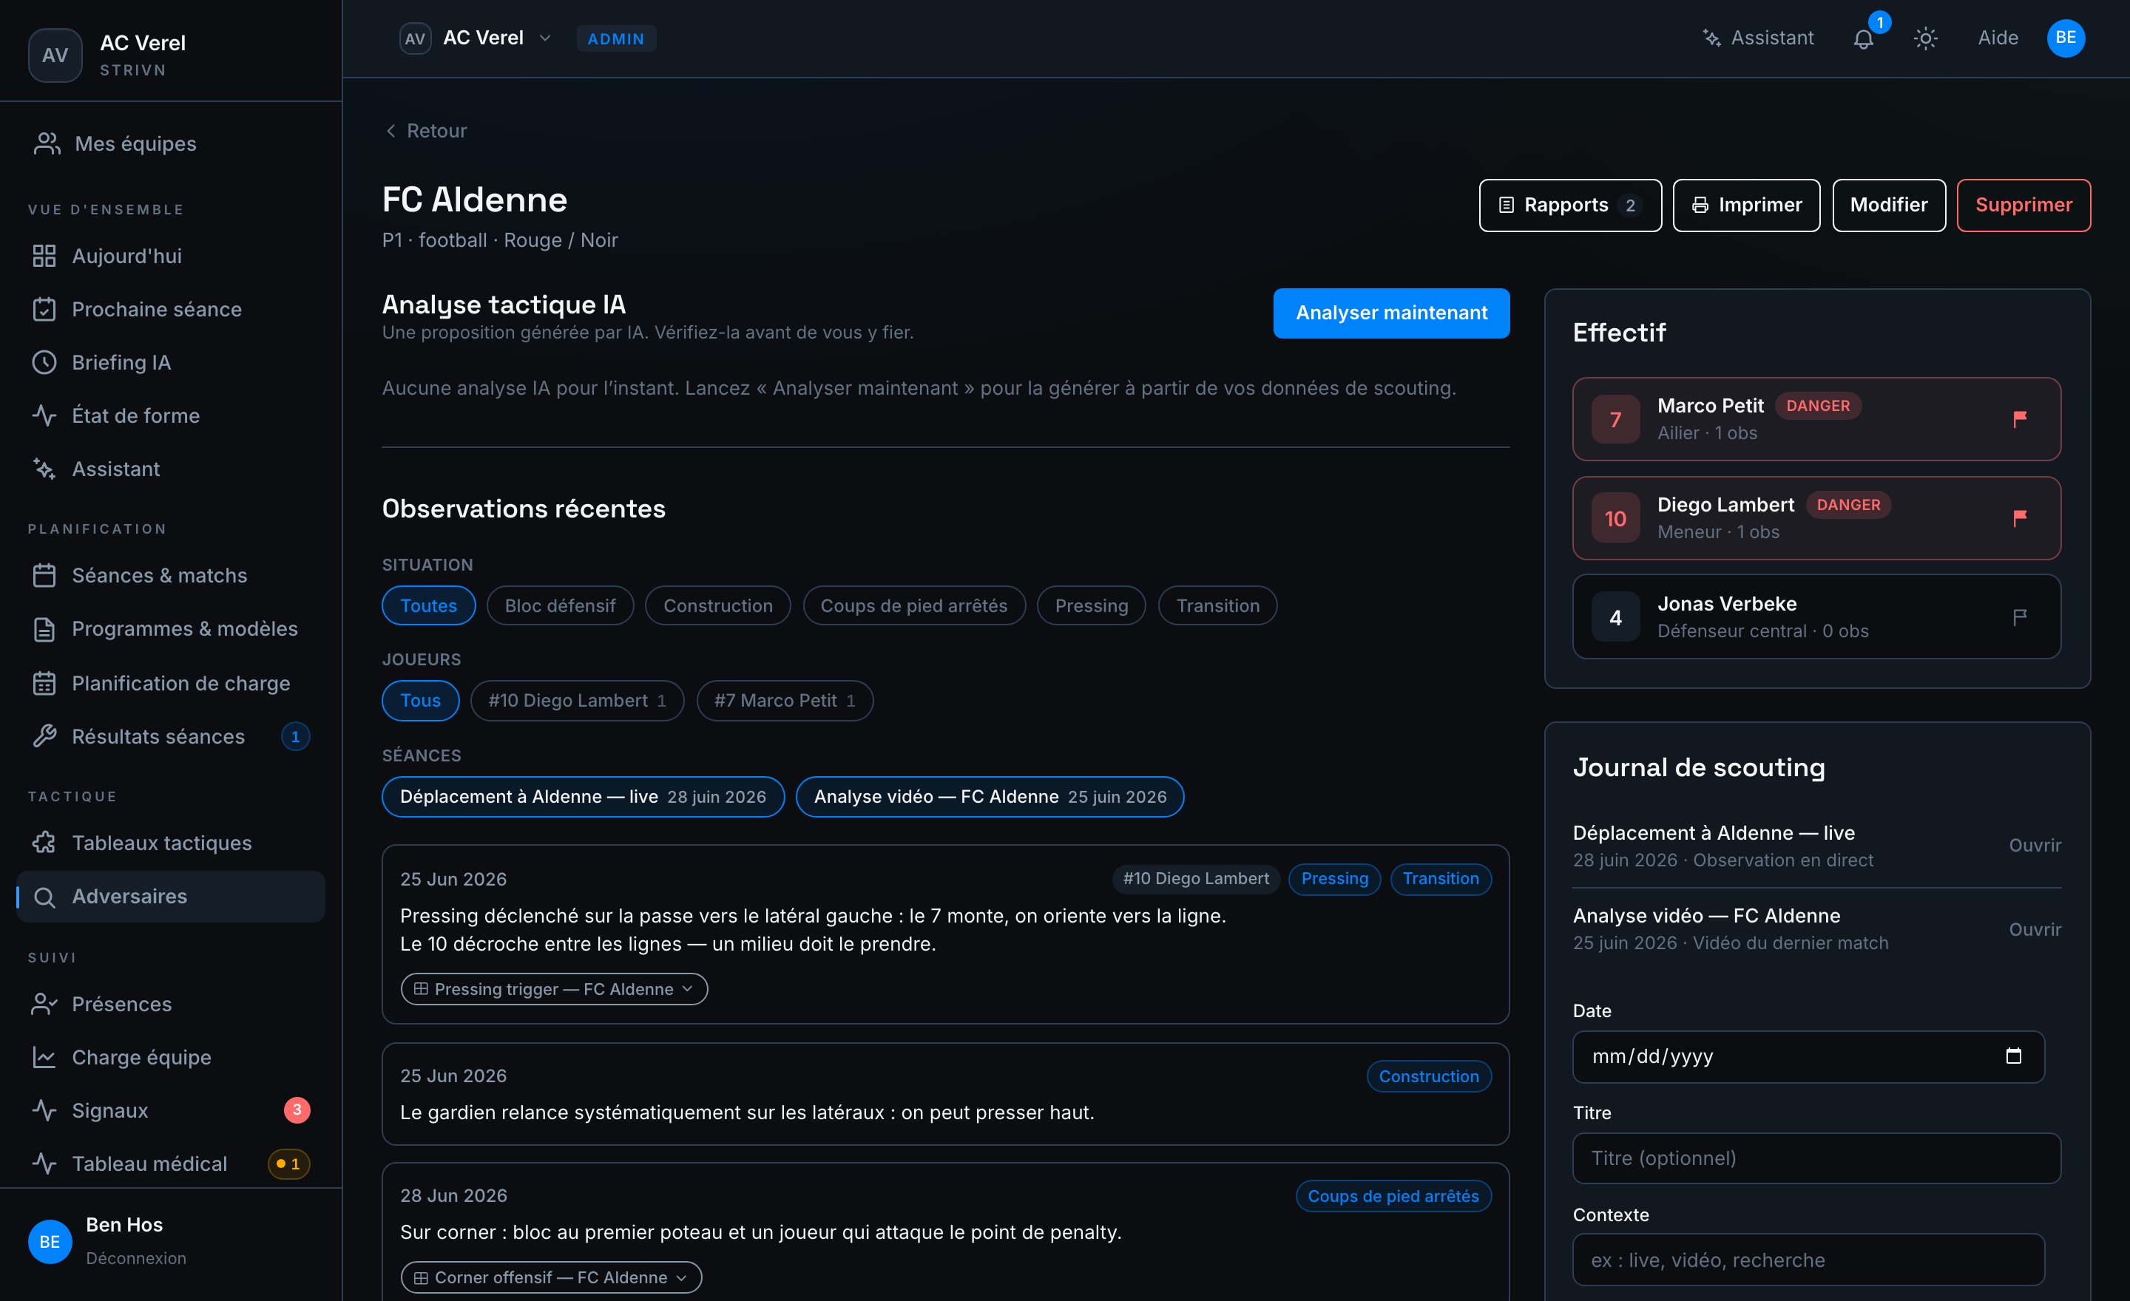2130x1301 pixels.
Task: Click Séances & matchs calendar icon
Action: (x=44, y=575)
